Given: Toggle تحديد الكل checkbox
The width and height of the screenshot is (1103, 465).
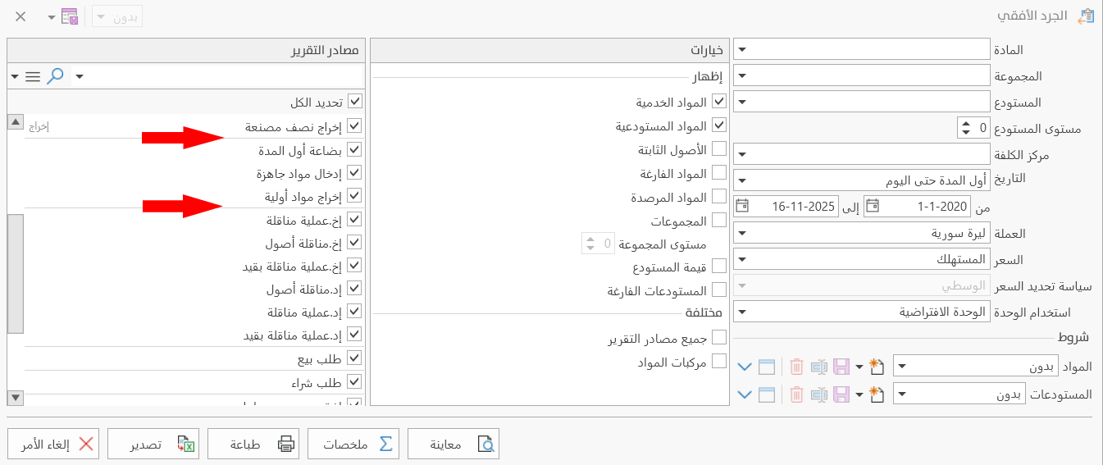Looking at the screenshot, I should 354,102.
